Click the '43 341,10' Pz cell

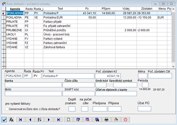tap(87, 13)
